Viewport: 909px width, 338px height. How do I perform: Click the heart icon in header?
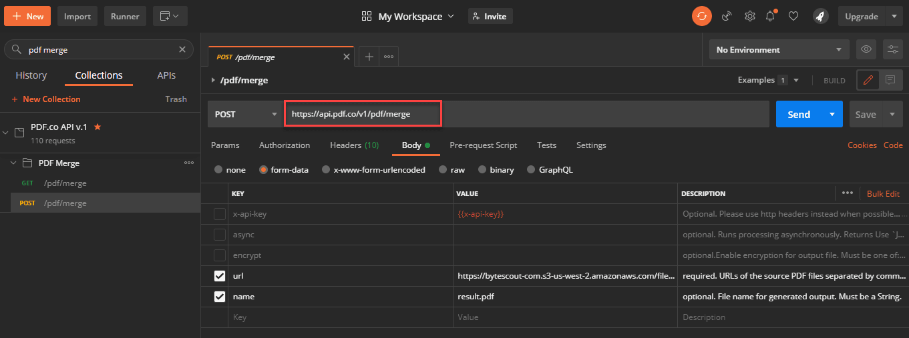pos(793,16)
